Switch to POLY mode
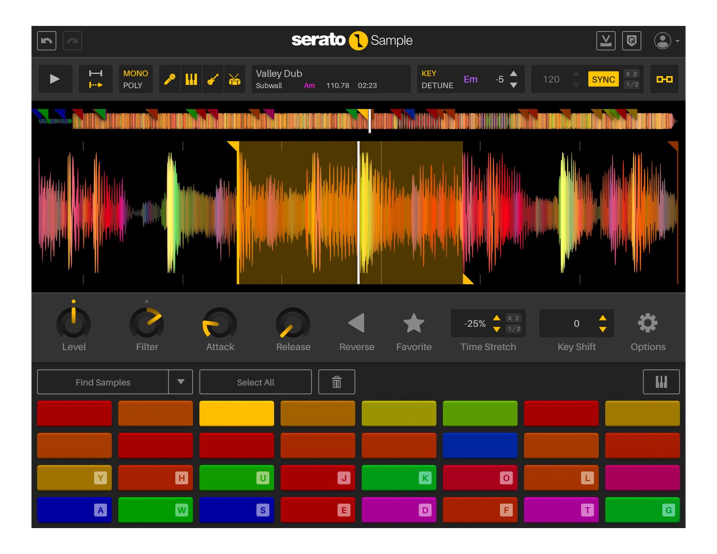This screenshot has width=717, height=554. [133, 85]
